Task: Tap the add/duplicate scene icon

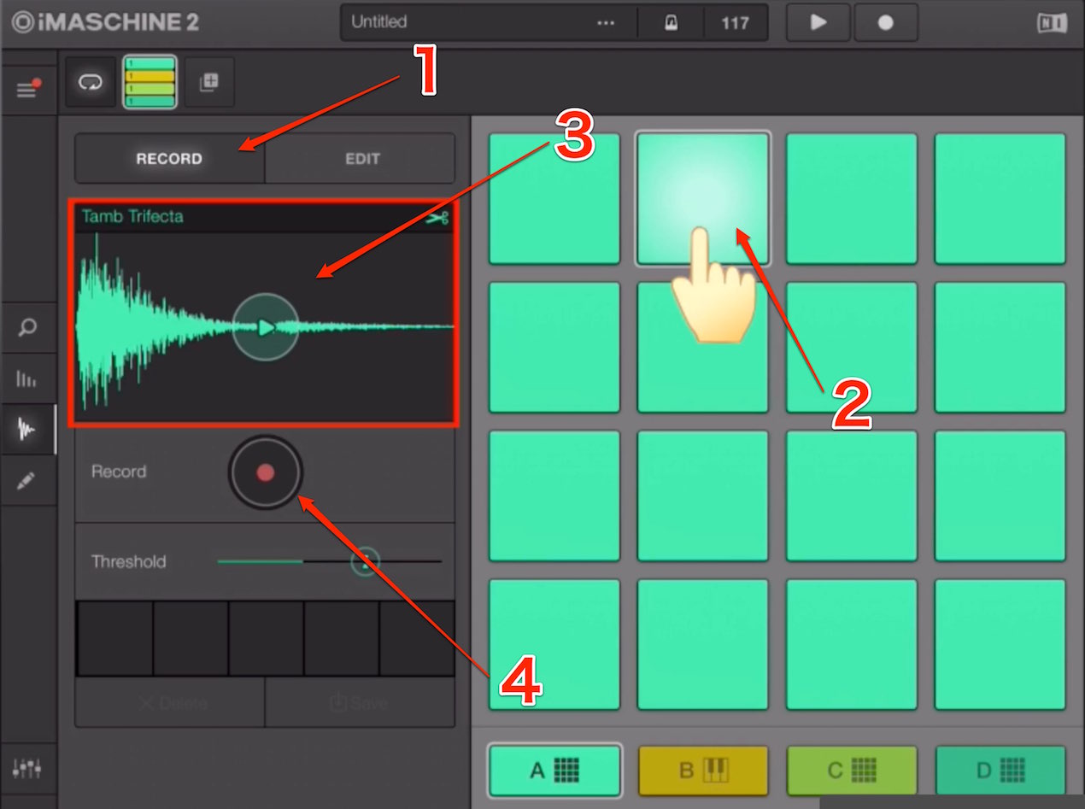Action: coord(209,82)
